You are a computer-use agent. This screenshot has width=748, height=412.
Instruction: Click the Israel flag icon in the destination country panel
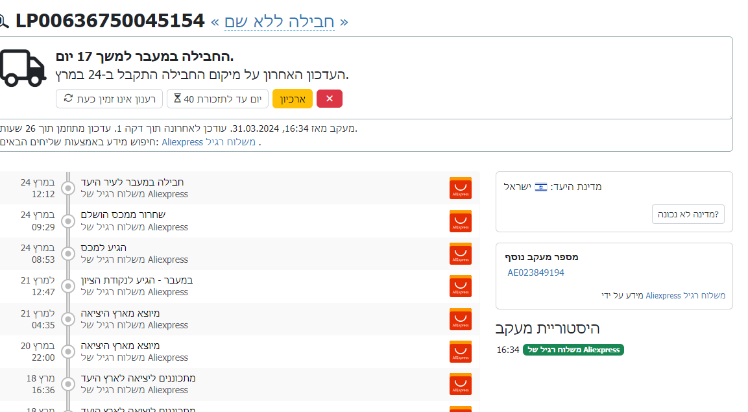click(541, 187)
